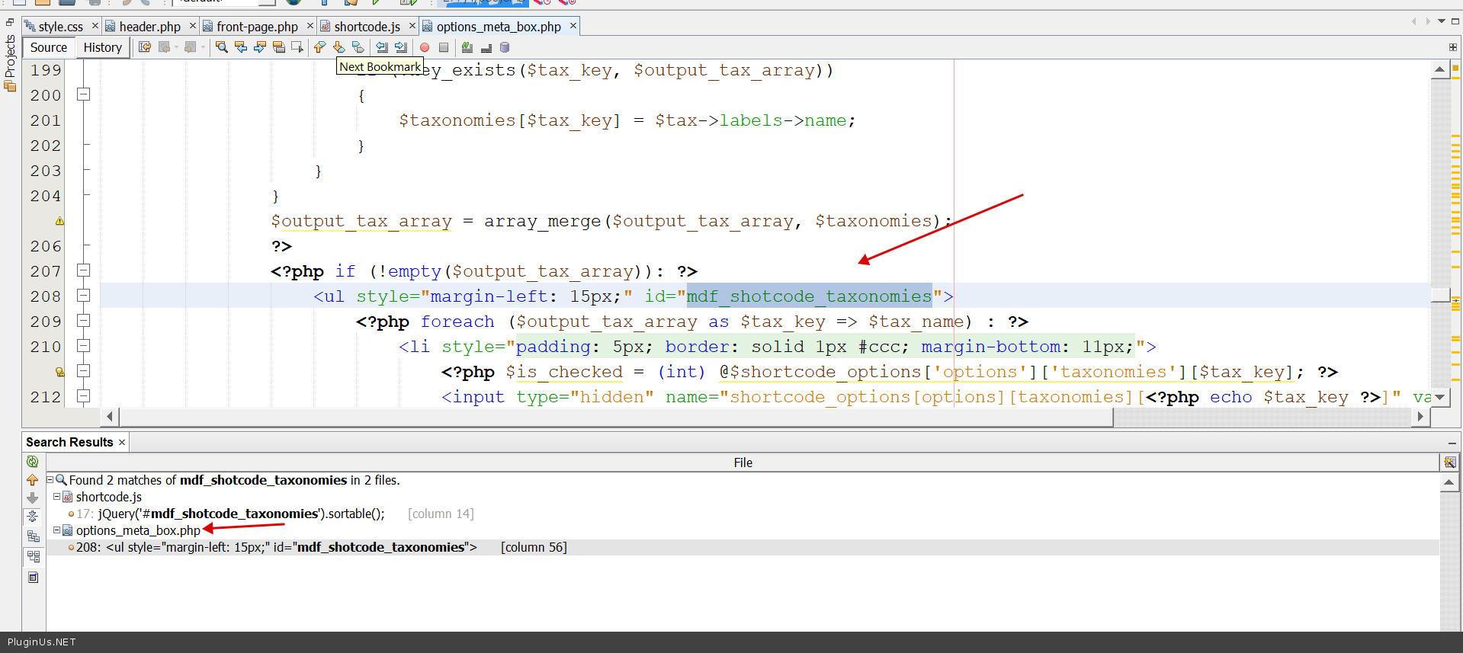Toggle Bookmark on the current line

pos(358,47)
